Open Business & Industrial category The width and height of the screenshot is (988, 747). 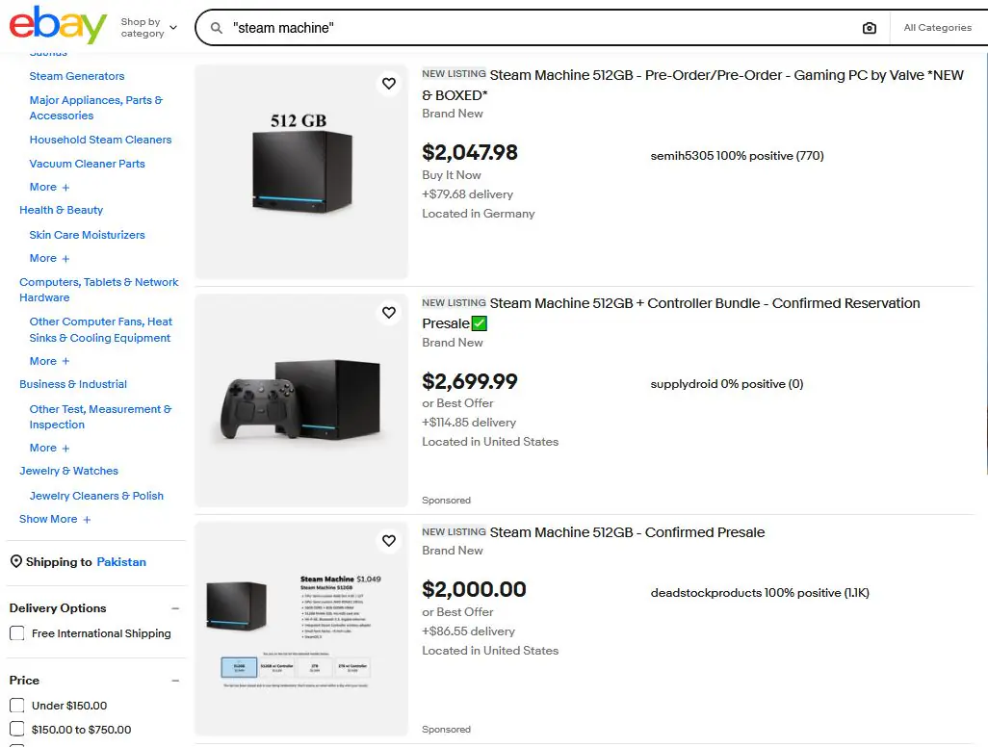[x=73, y=384]
